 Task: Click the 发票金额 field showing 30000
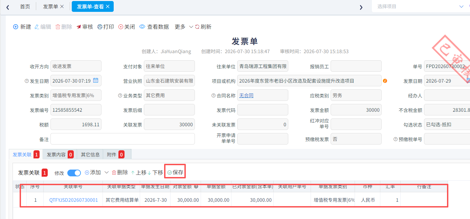click(x=356, y=110)
